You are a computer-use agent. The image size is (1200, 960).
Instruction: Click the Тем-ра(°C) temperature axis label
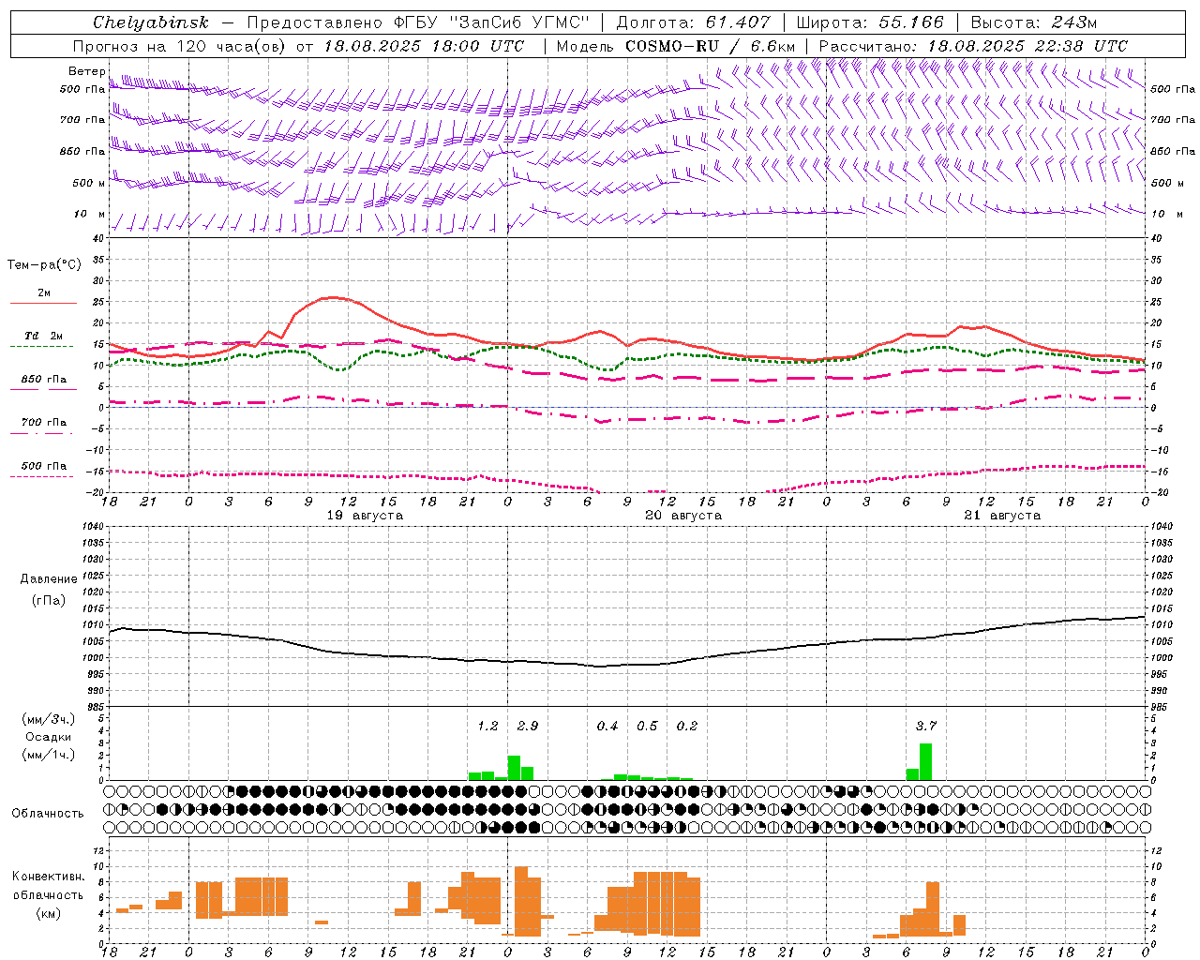coord(44,265)
